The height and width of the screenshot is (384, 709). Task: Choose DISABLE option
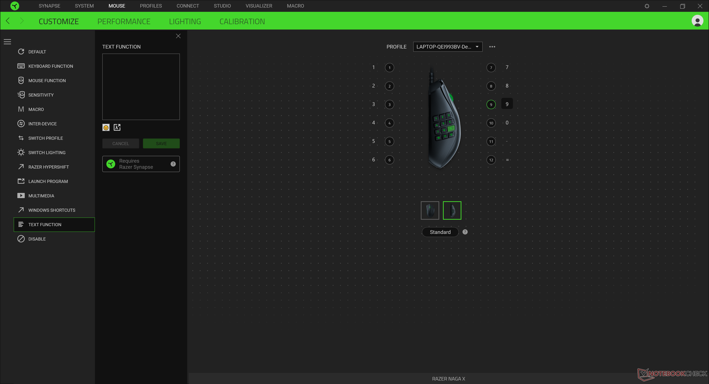[54, 239]
